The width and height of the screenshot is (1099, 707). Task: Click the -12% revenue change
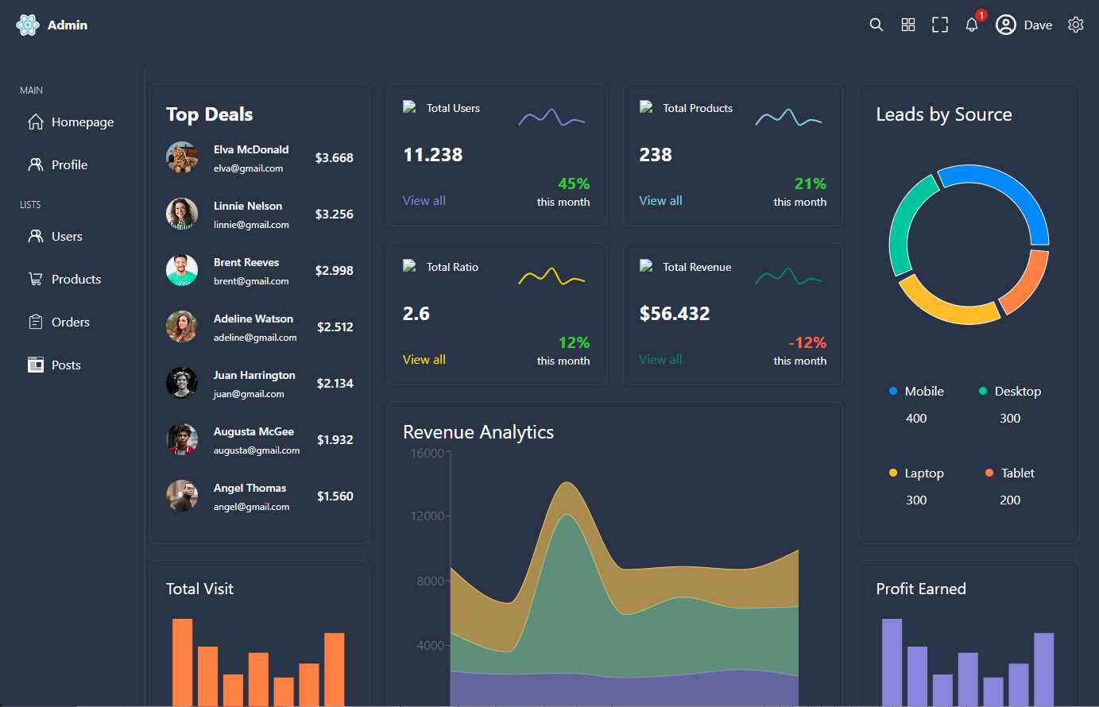[x=807, y=342]
